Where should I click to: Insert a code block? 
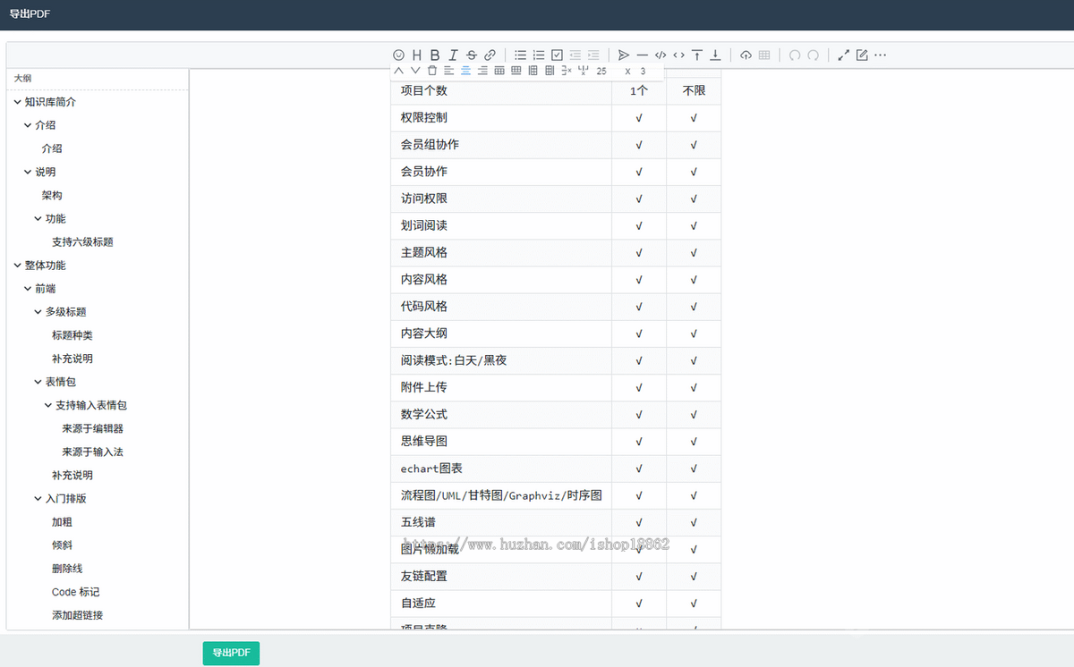pyautogui.click(x=661, y=55)
